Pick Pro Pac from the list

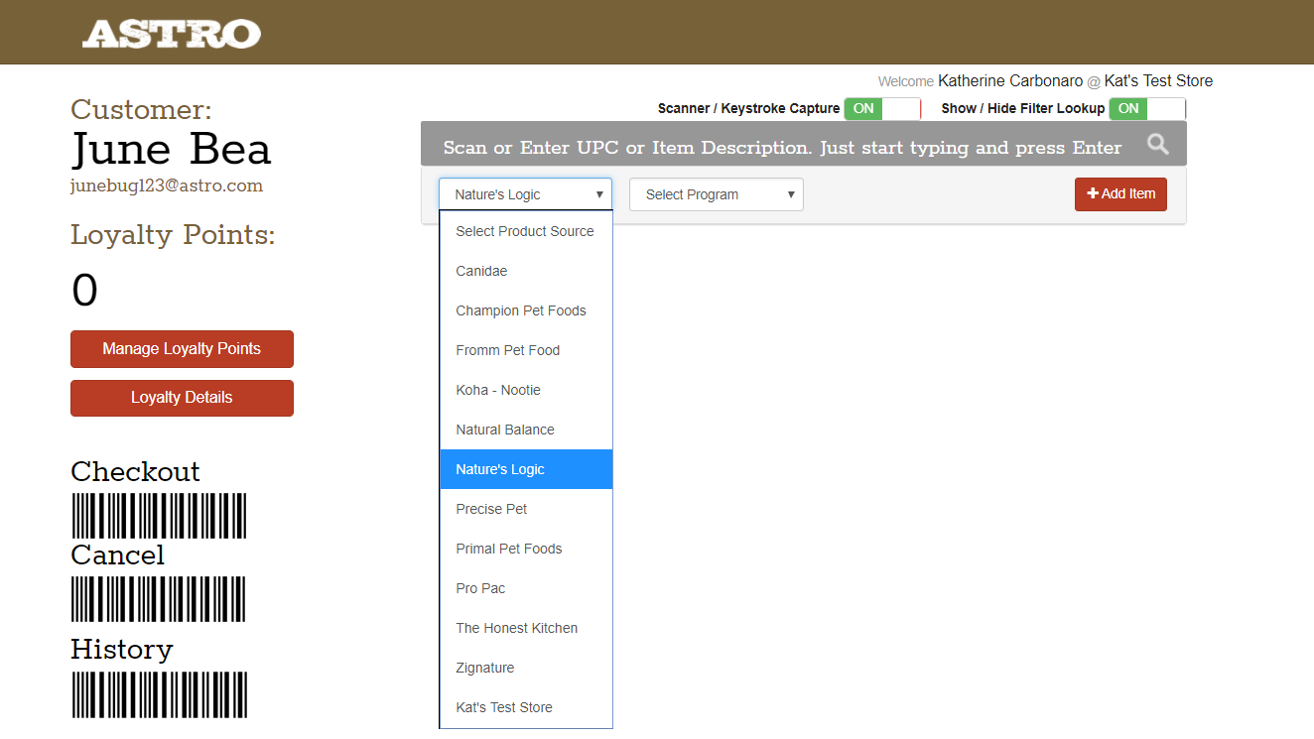pos(526,588)
